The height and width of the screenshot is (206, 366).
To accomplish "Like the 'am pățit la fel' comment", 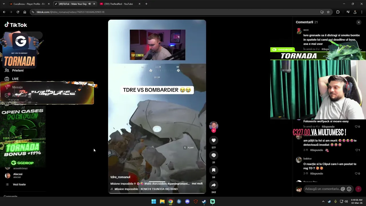I will tap(357, 150).
